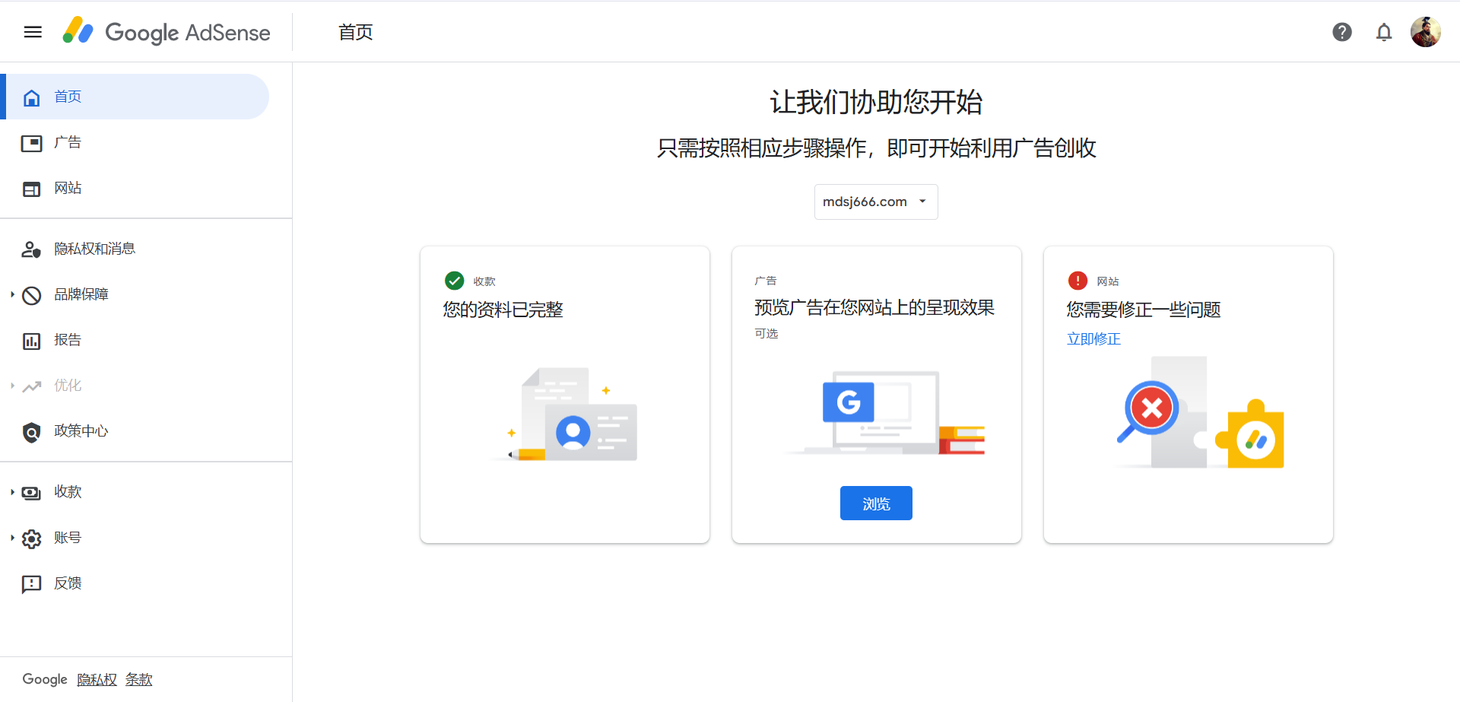
Task: Click the 首页 page header title
Action: [356, 32]
